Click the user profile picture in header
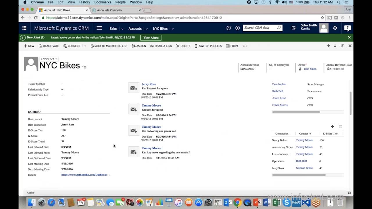The width and height of the screenshot is (372, 209). pos(324,28)
